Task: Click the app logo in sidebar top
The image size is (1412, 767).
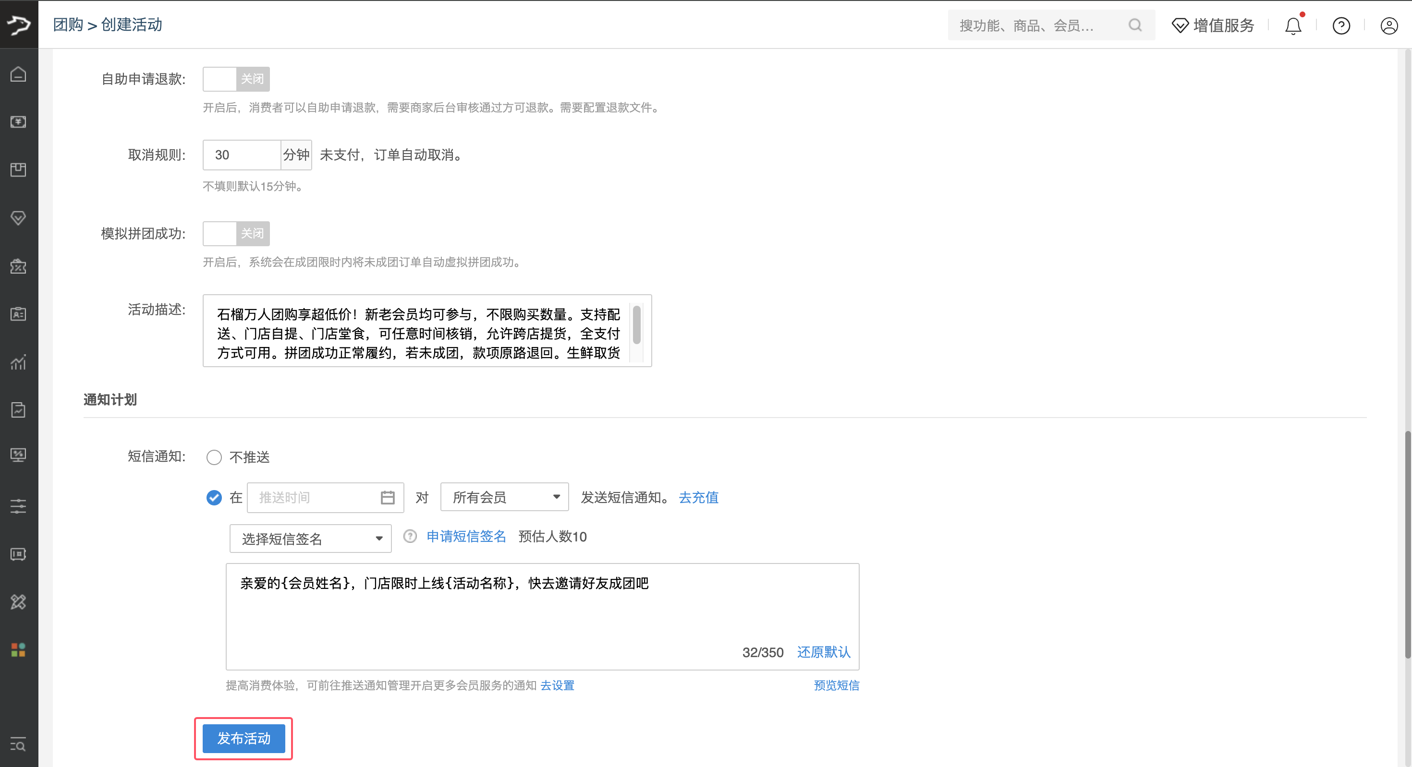Action: (x=19, y=24)
